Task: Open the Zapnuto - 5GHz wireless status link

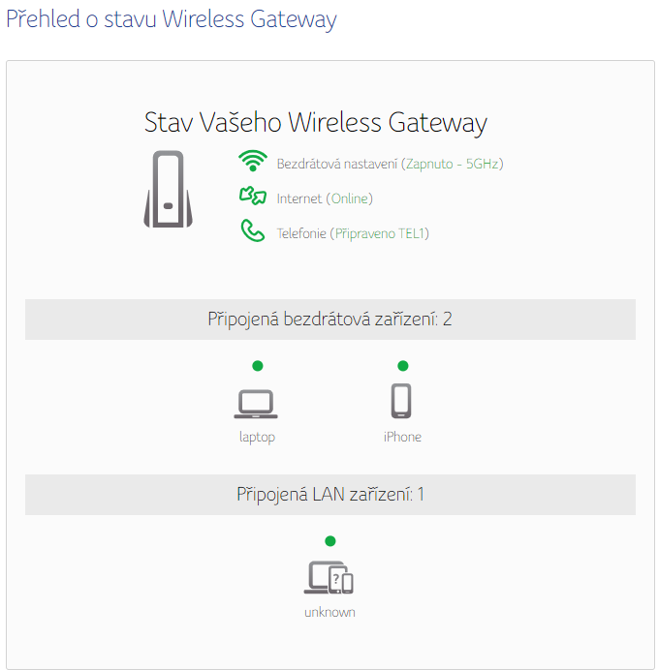Action: [x=453, y=164]
